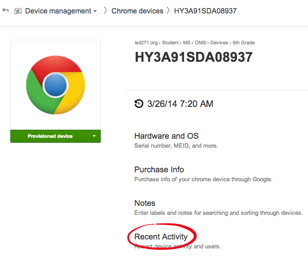The width and height of the screenshot is (308, 256).
Task: Click the back arrow icon
Action: point(5,10)
